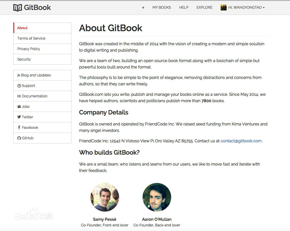Screen dimensions: 290x231
Task: Select the About sidebar tab
Action: (x=42, y=28)
